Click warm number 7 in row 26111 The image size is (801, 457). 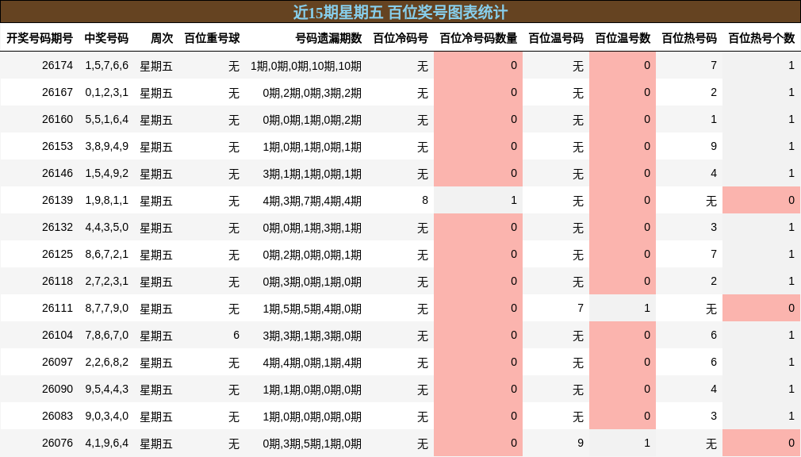coord(581,309)
